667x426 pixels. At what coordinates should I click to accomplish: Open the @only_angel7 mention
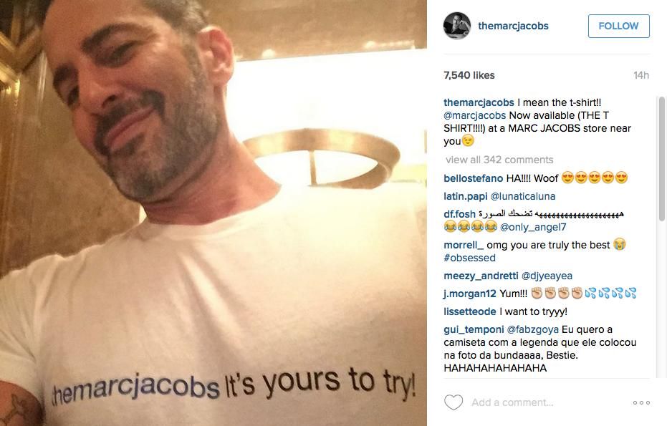(x=533, y=227)
